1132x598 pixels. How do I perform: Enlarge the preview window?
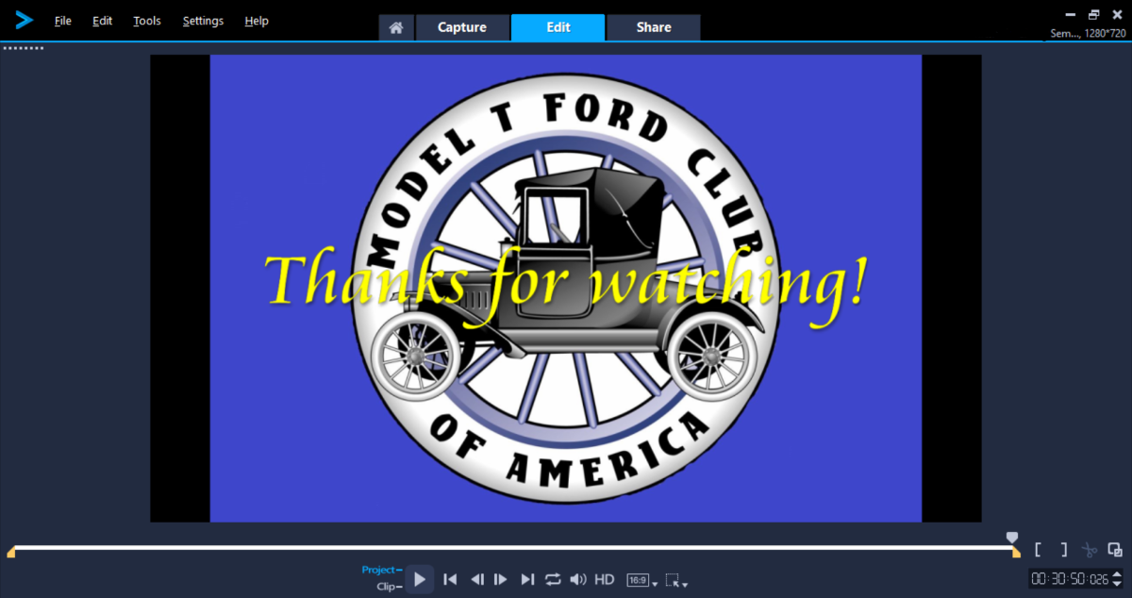(x=1115, y=549)
